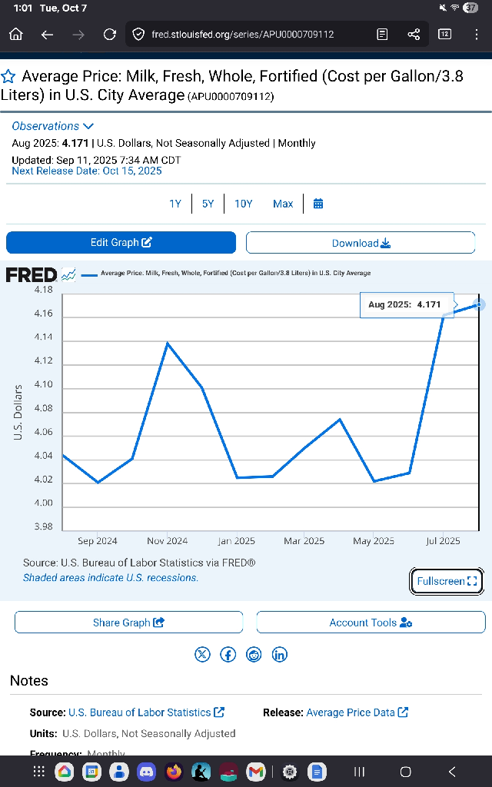Viewport: 492px width, 787px height.
Task: Share graph on X (Twitter)
Action: click(202, 654)
